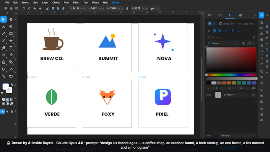This screenshot has height=152, width=270.
Task: Open the File menu
Action: (7, 3)
